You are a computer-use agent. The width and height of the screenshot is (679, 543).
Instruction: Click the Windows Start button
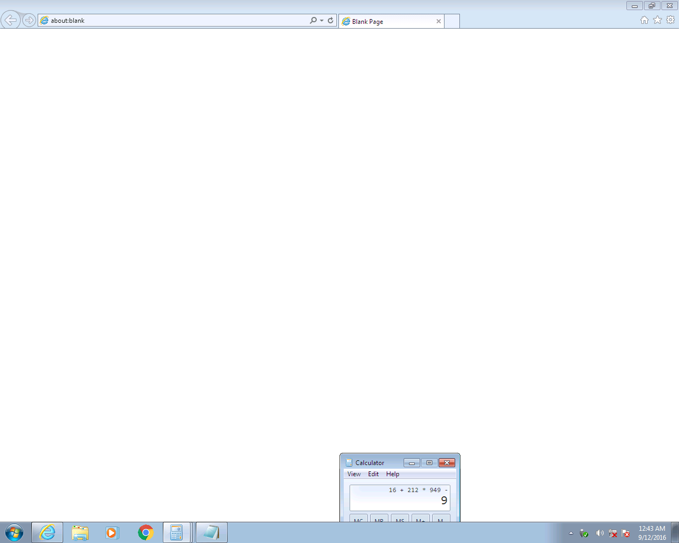click(x=14, y=532)
